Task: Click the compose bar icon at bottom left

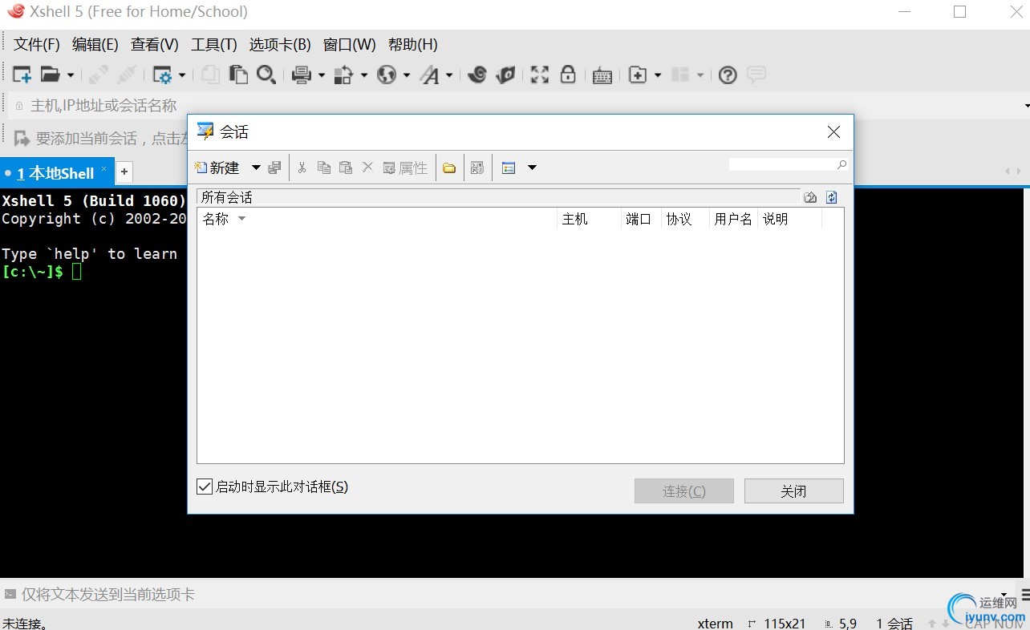Action: [10, 595]
